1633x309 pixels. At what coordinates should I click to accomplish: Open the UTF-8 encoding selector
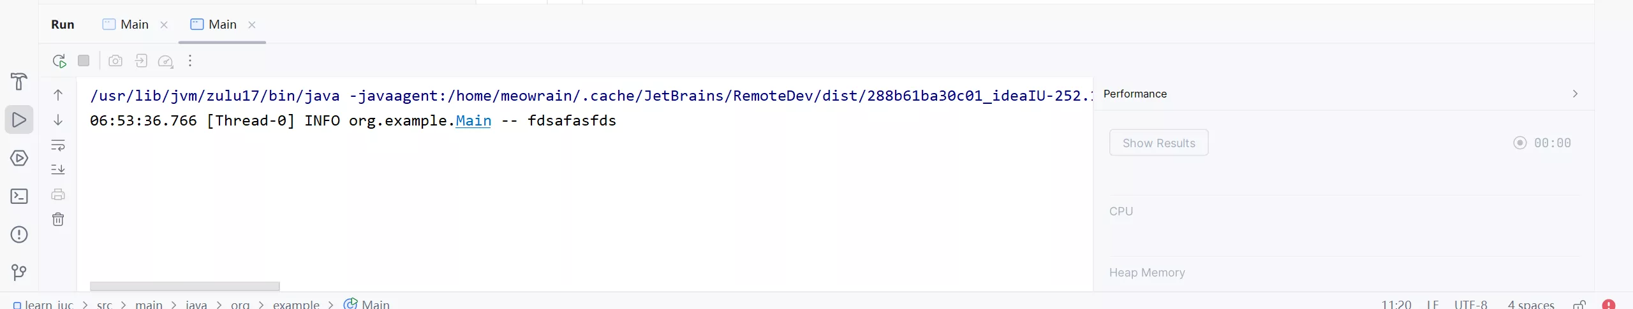tap(1470, 305)
